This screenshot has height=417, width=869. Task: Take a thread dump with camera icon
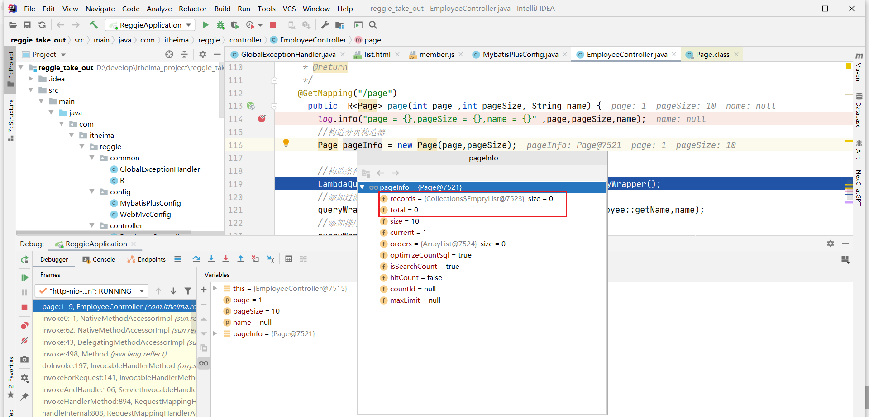click(24, 359)
